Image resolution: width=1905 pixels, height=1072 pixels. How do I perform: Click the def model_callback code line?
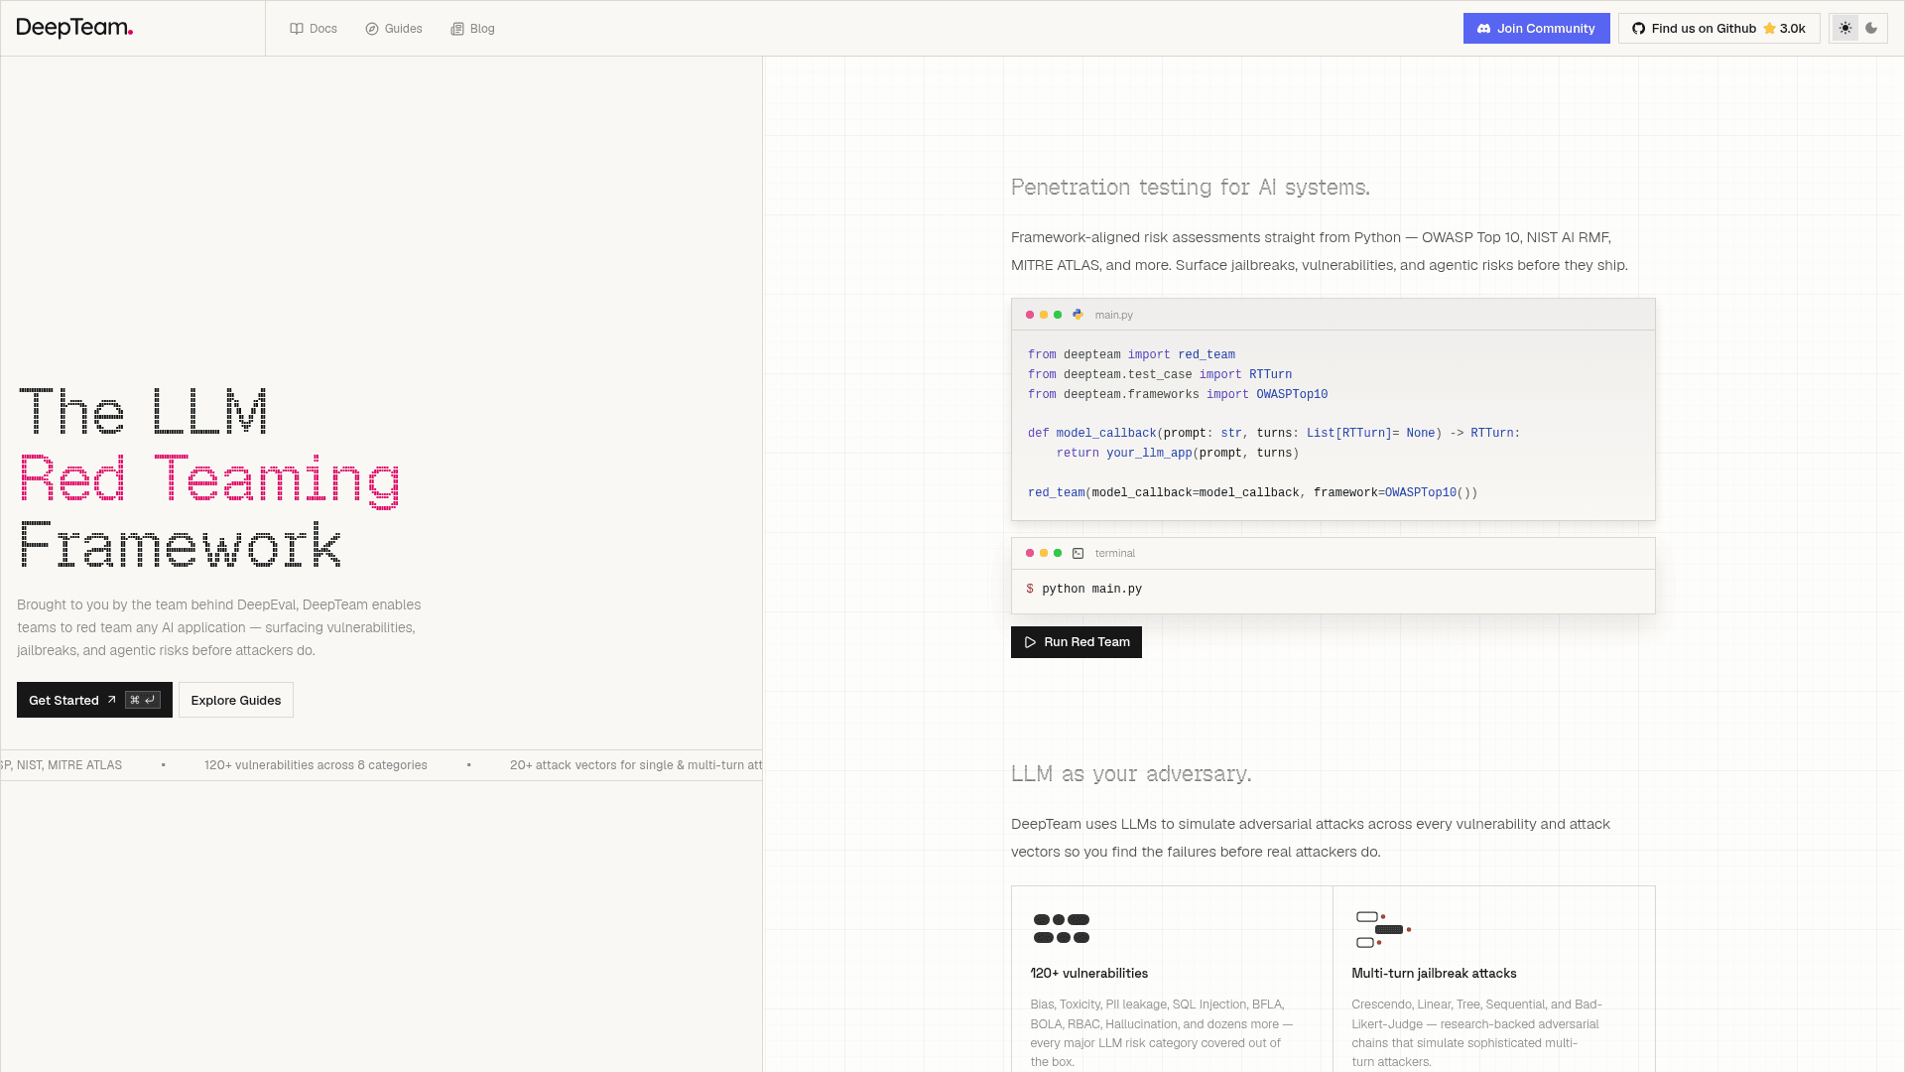[1274, 434]
